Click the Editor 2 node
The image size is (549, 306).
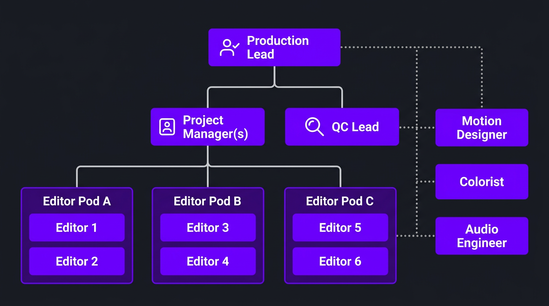click(77, 261)
